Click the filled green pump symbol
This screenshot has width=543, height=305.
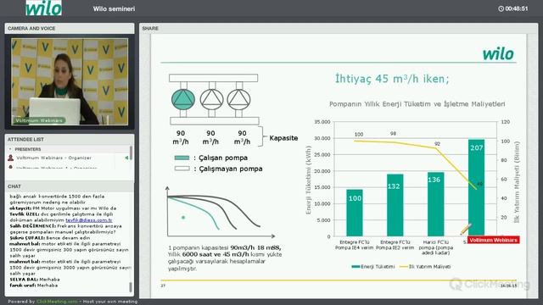[183, 100]
